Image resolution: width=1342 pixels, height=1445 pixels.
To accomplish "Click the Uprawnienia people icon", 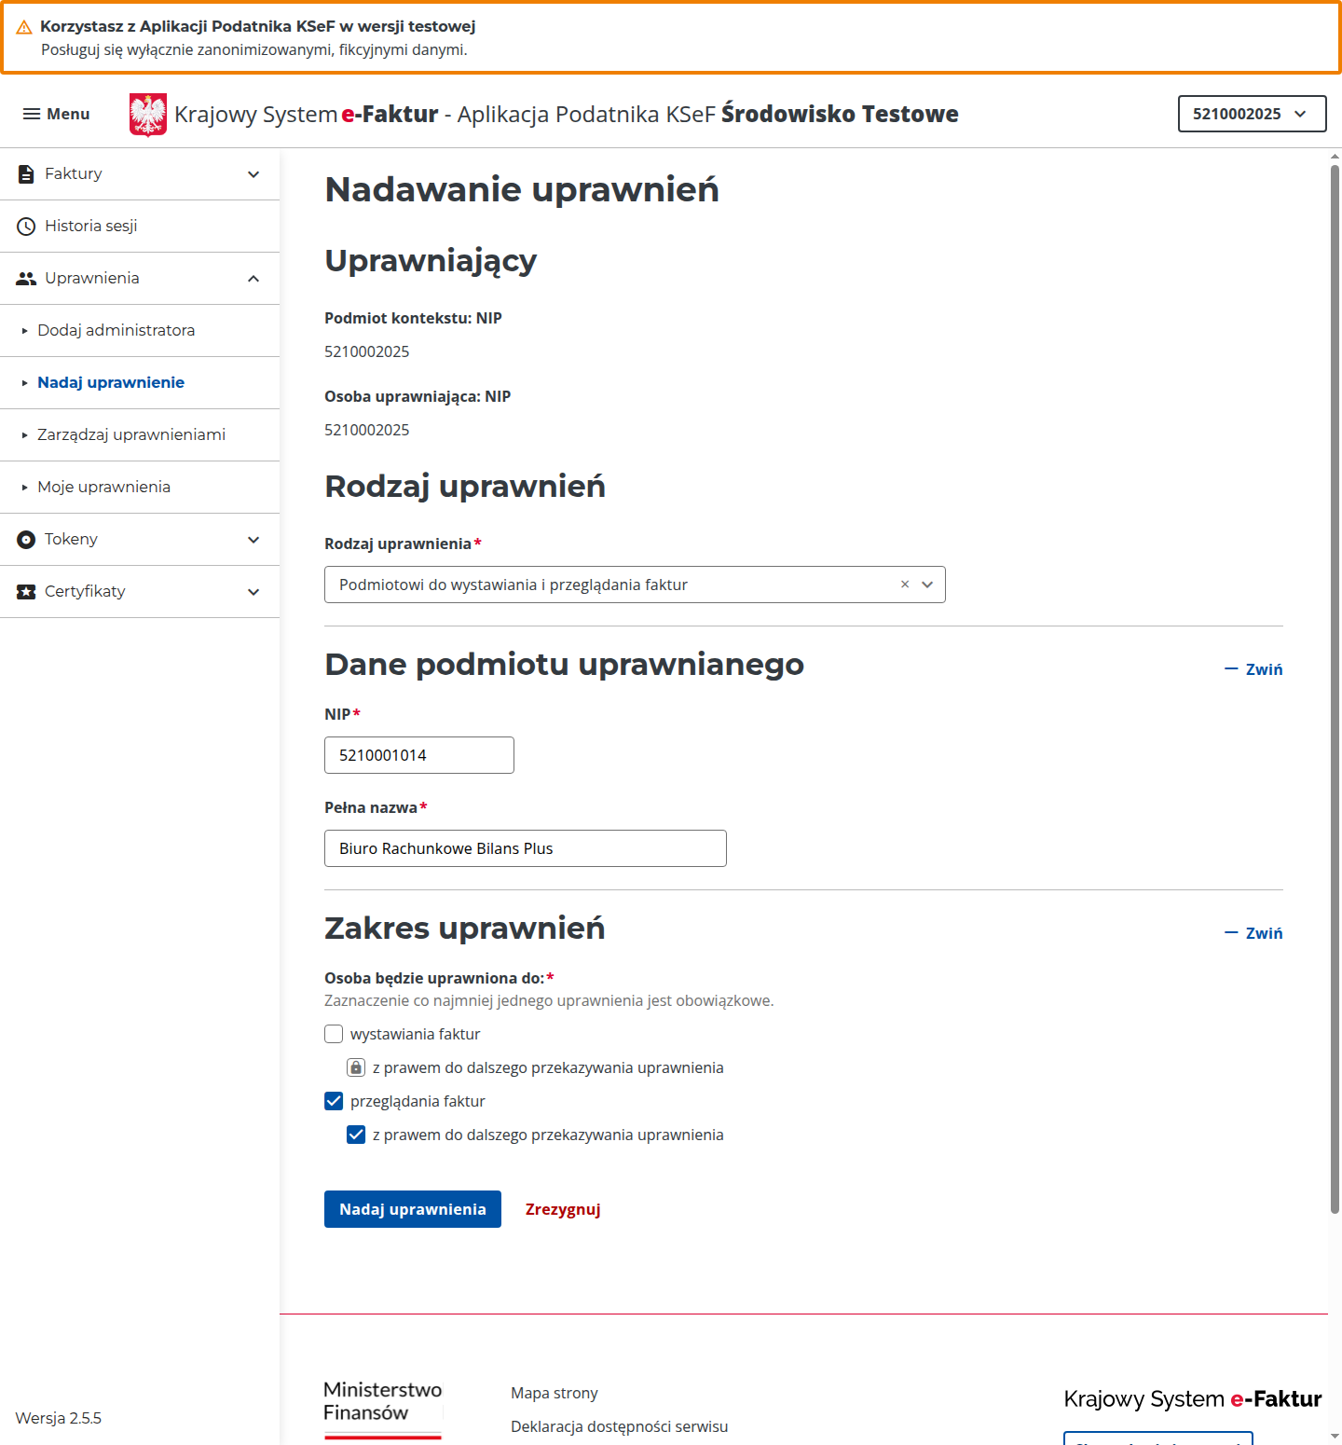I will 26,279.
